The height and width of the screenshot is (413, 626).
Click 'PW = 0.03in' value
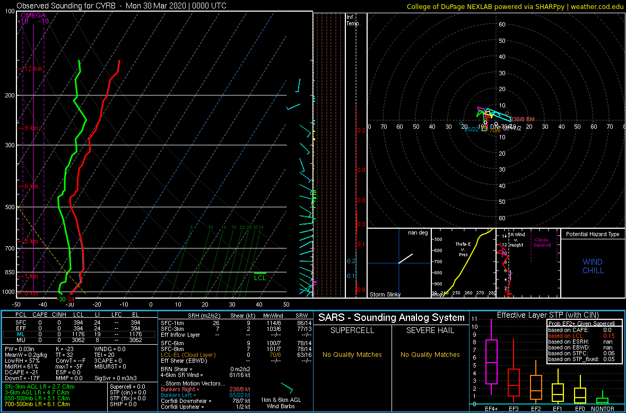coord(20,349)
